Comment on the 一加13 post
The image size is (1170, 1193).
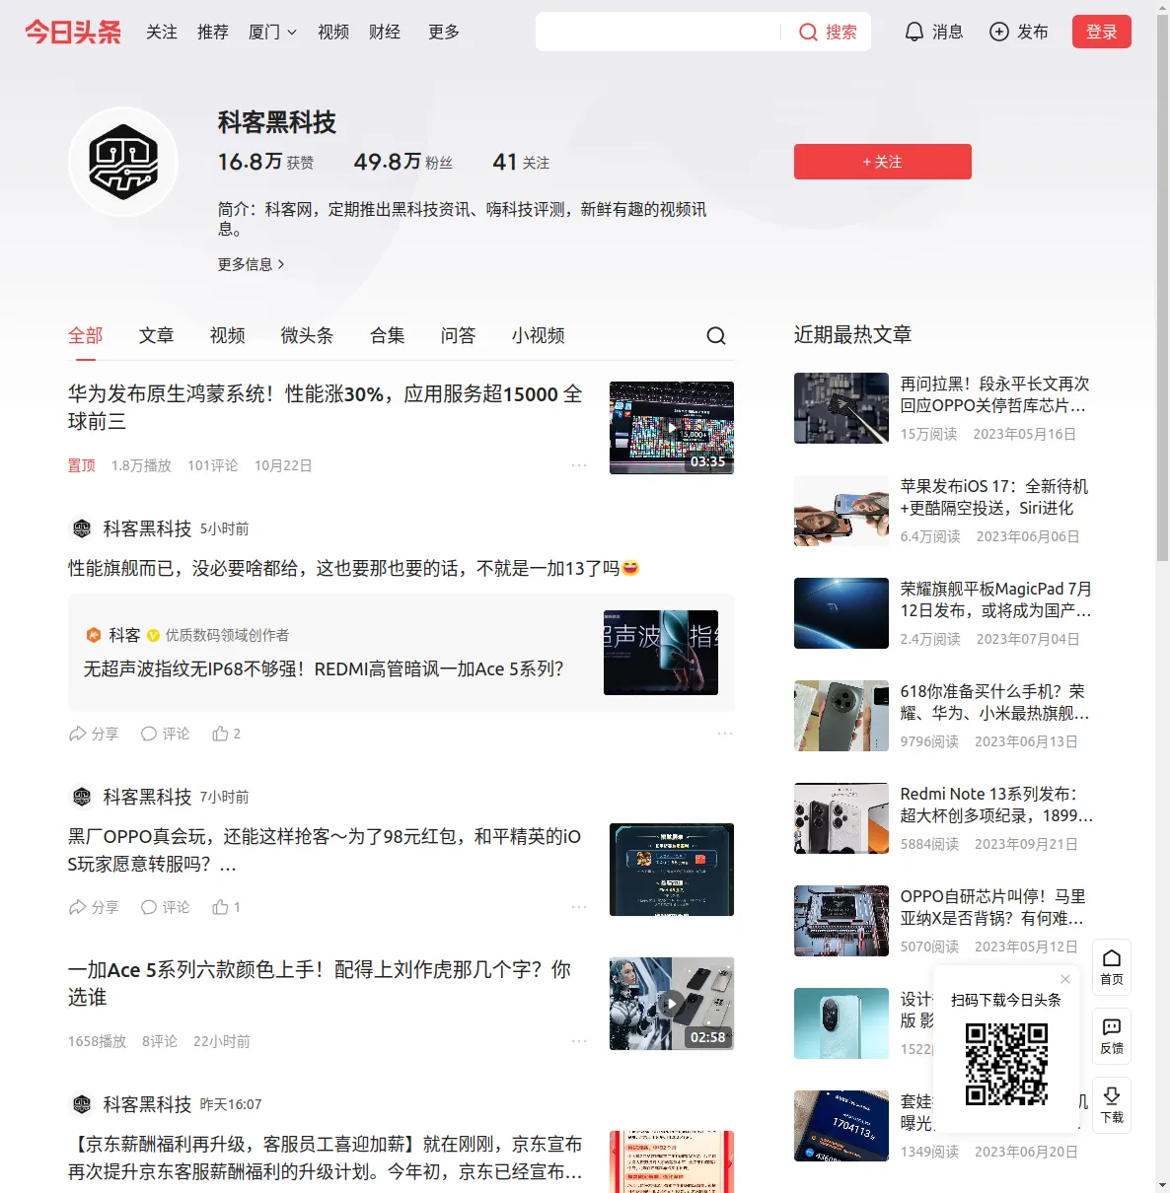click(x=165, y=734)
